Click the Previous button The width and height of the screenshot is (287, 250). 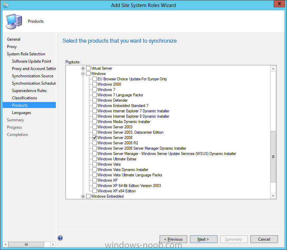[x=173, y=239]
